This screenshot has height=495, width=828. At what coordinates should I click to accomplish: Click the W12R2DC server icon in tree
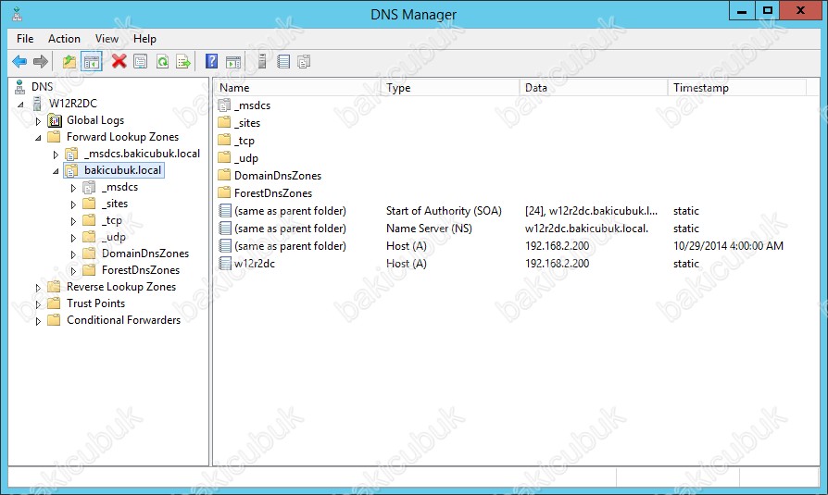point(37,104)
